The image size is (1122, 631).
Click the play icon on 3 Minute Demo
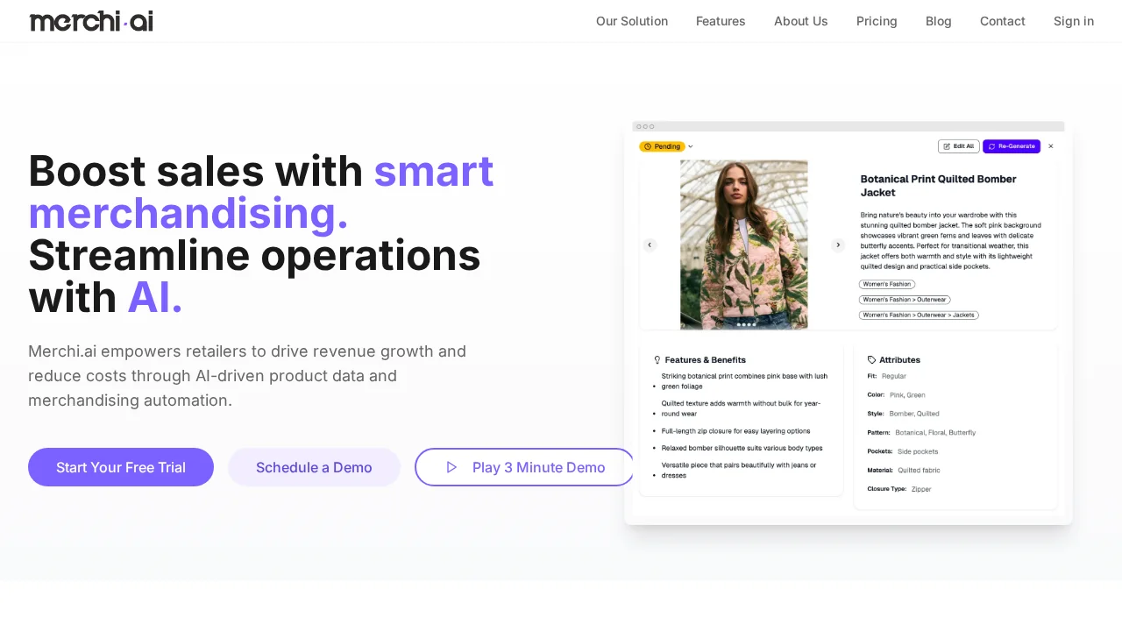click(452, 467)
